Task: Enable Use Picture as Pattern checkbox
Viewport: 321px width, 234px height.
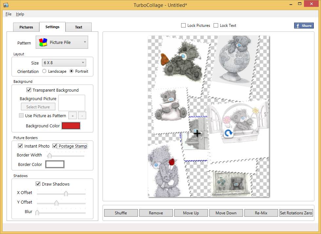Action: point(21,115)
